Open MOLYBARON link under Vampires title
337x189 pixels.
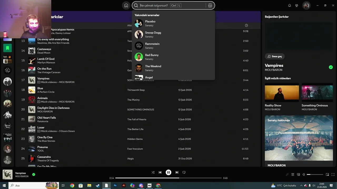(273, 70)
